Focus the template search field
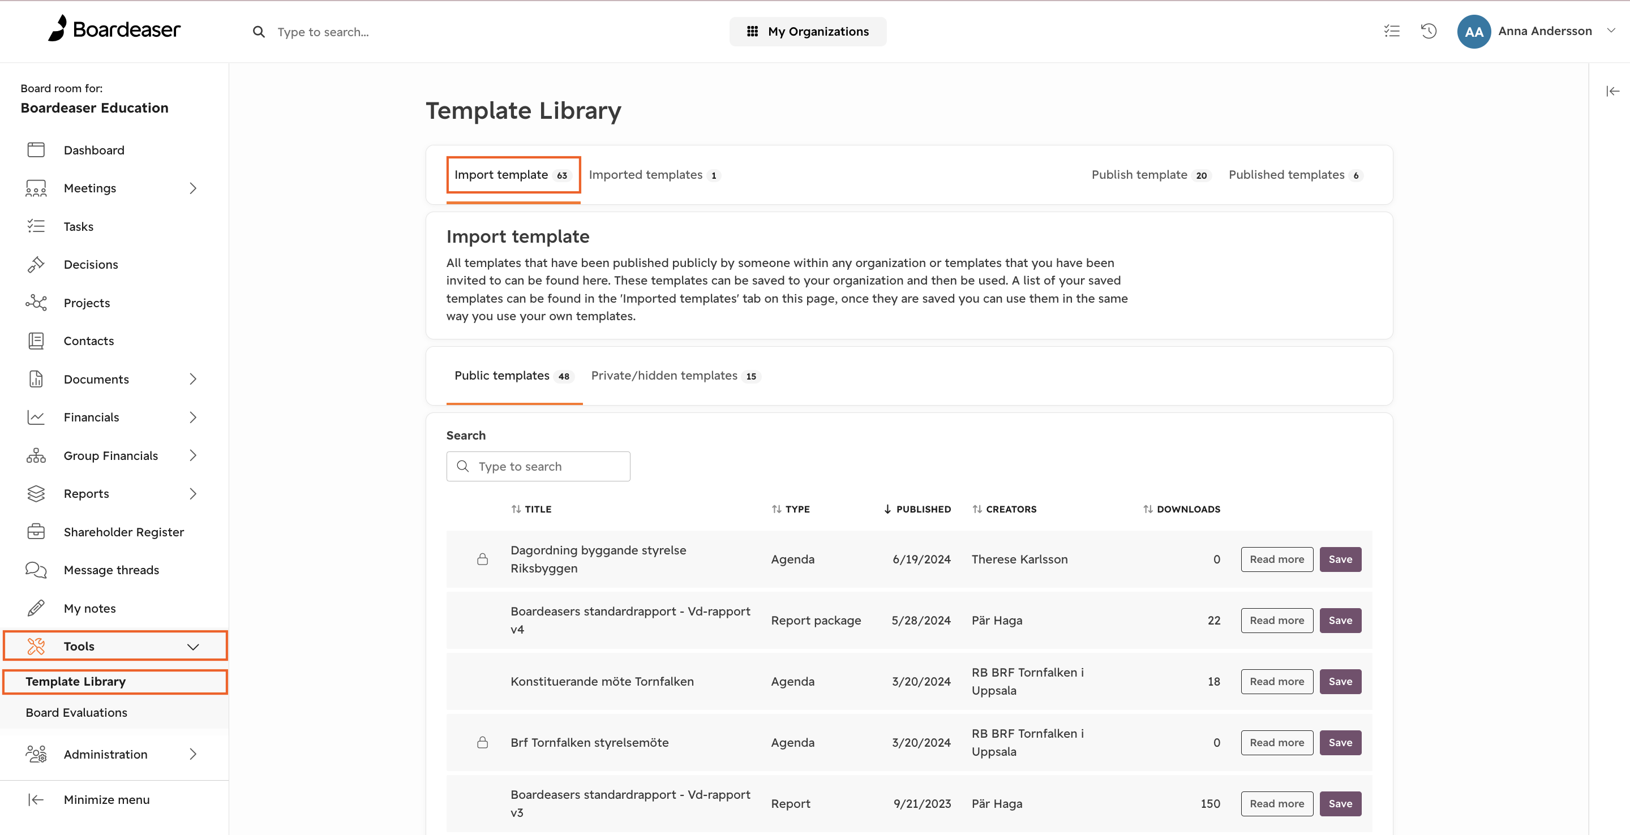Screen dimensions: 1630x835 pyautogui.click(x=538, y=466)
